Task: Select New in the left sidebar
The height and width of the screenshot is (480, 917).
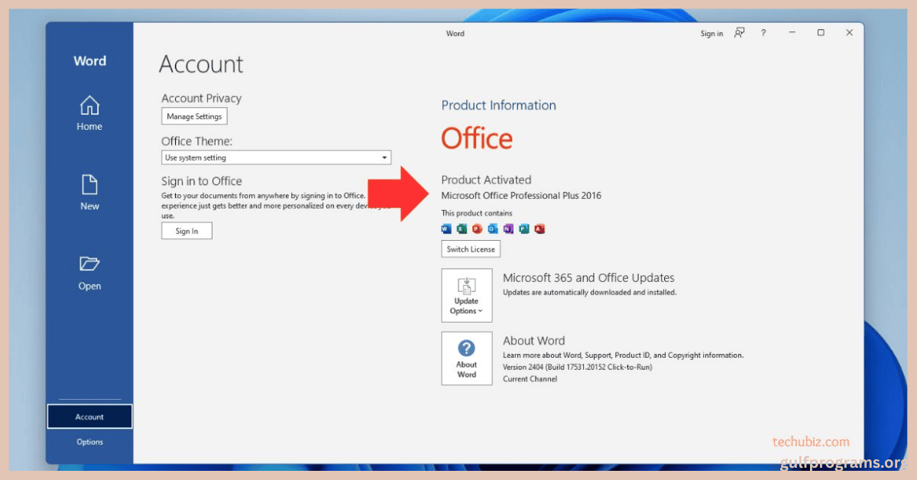Action: point(89,193)
